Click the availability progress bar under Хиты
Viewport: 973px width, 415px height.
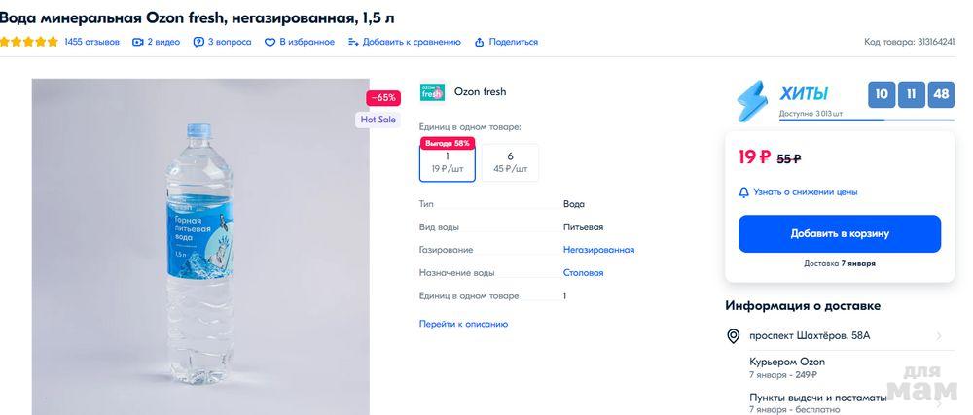point(866,121)
